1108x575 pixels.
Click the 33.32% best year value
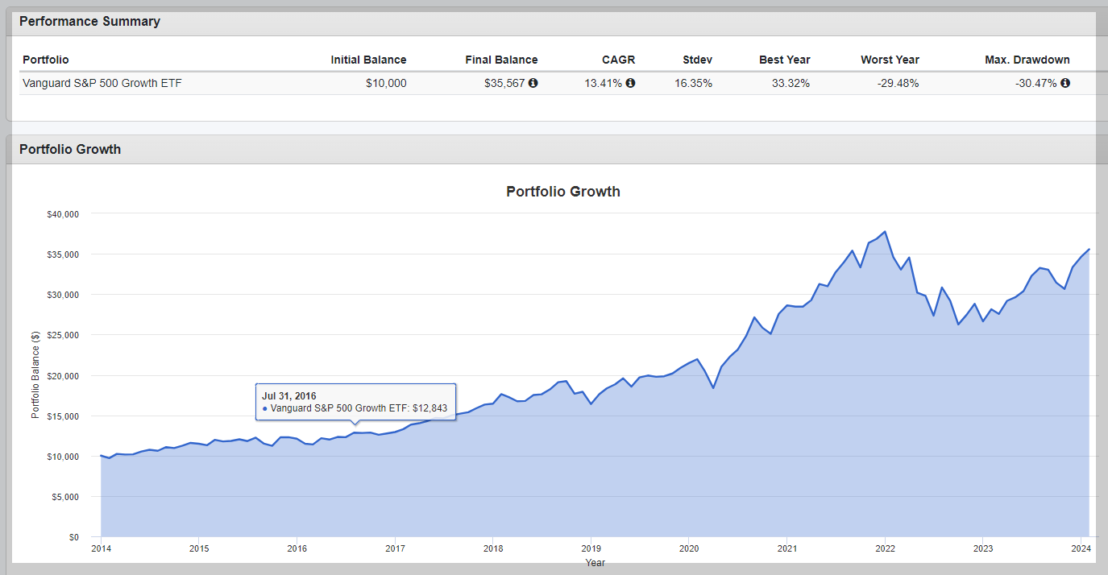791,83
